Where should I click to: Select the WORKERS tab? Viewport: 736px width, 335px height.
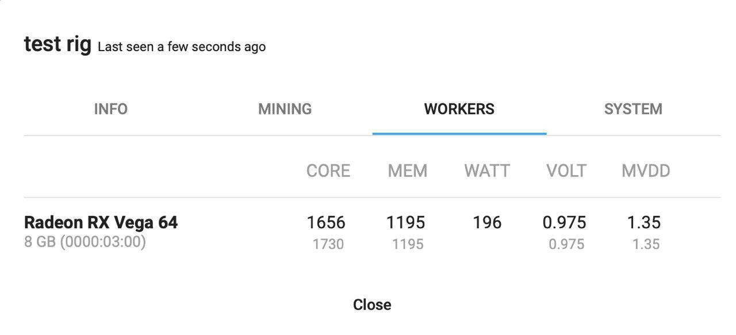[x=459, y=109]
